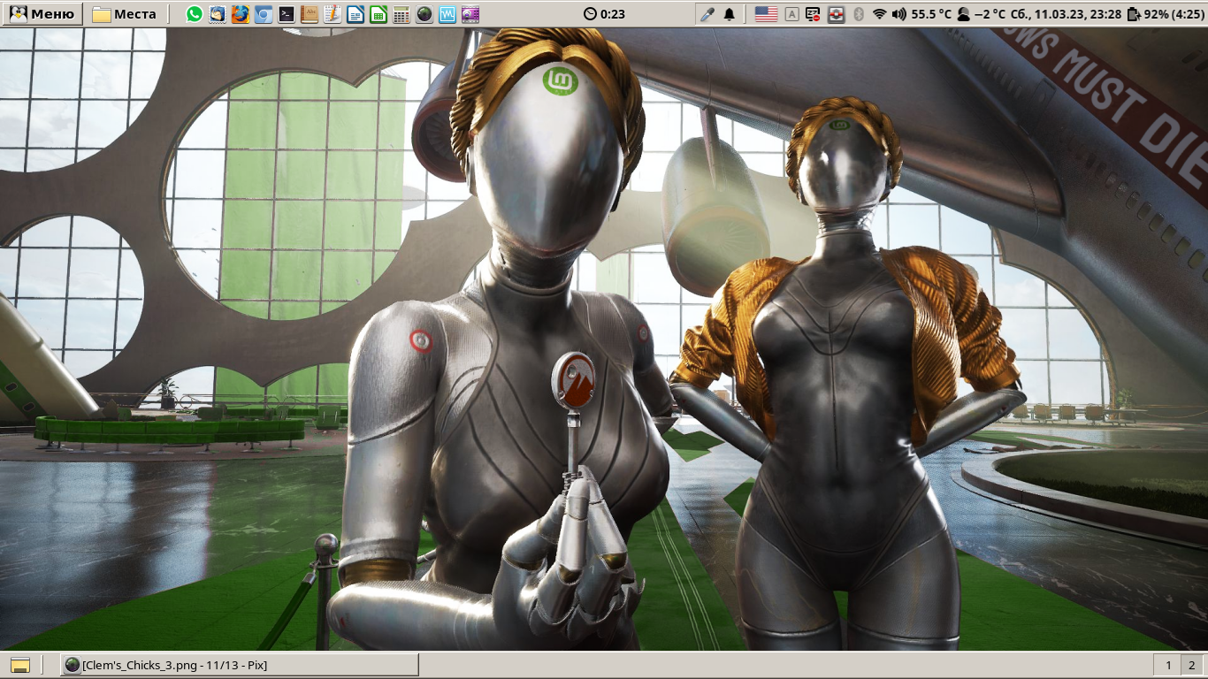Select the Clem's_Chicks_3.png Pix taskbar window
This screenshot has height=679, width=1208.
239,665
